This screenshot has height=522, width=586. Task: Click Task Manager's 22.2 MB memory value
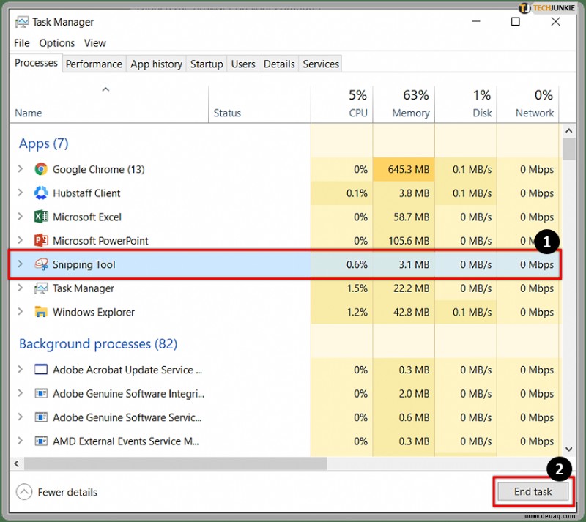point(411,288)
